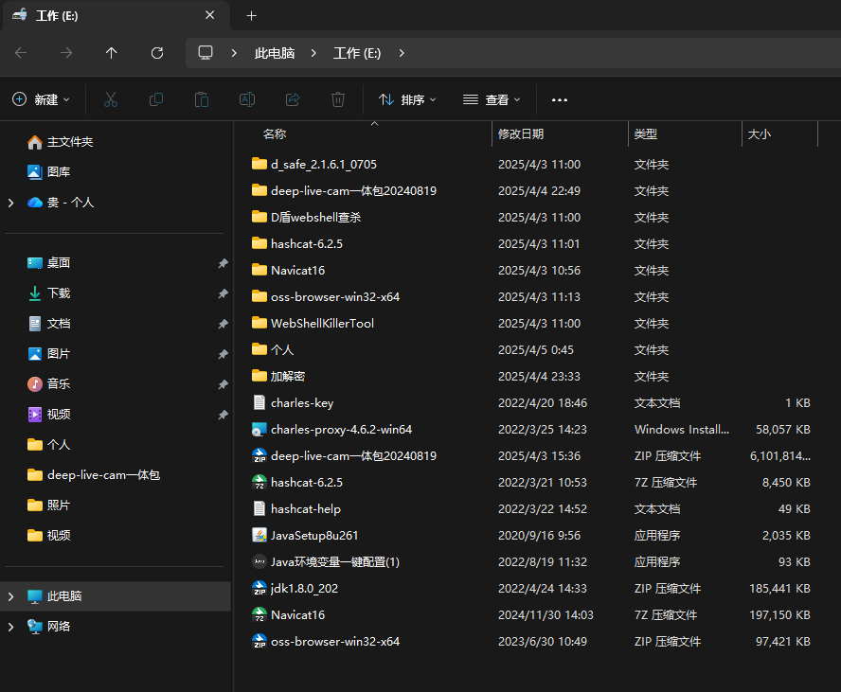
Task: Click the paste clipboard icon
Action: click(x=201, y=99)
